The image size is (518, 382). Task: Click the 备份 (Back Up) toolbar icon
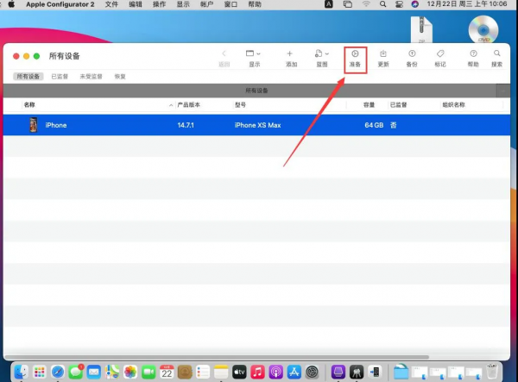coord(412,53)
